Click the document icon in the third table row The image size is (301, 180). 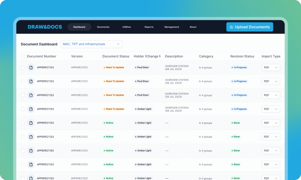tap(31, 95)
